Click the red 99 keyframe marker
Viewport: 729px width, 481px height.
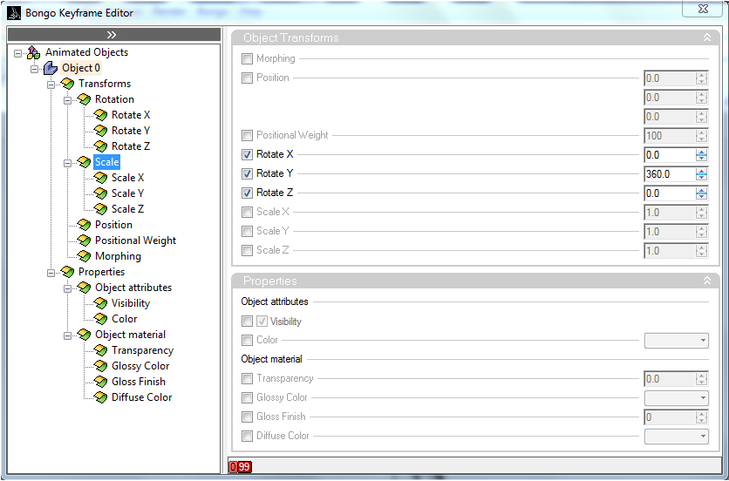pyautogui.click(x=244, y=466)
